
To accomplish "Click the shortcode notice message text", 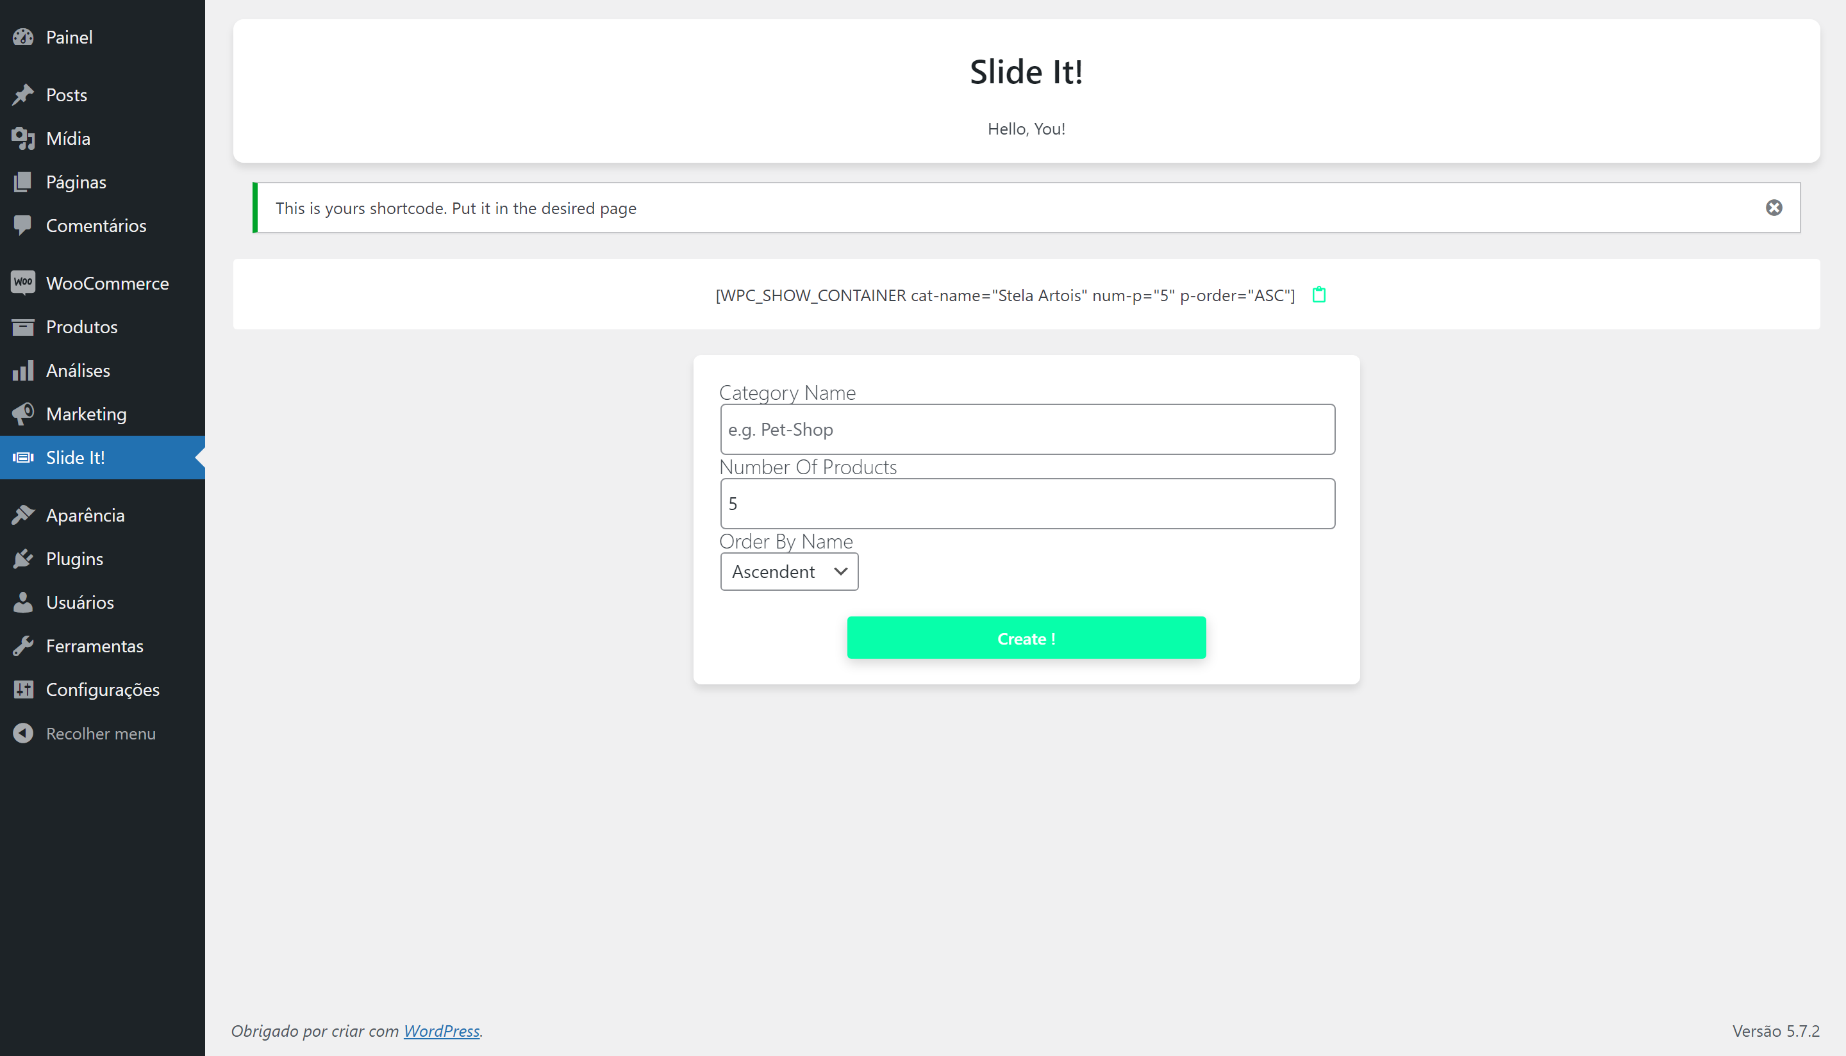I will 456,208.
